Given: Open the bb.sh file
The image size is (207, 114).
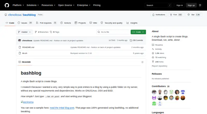Looking at the screenshot, I should 25,53.
